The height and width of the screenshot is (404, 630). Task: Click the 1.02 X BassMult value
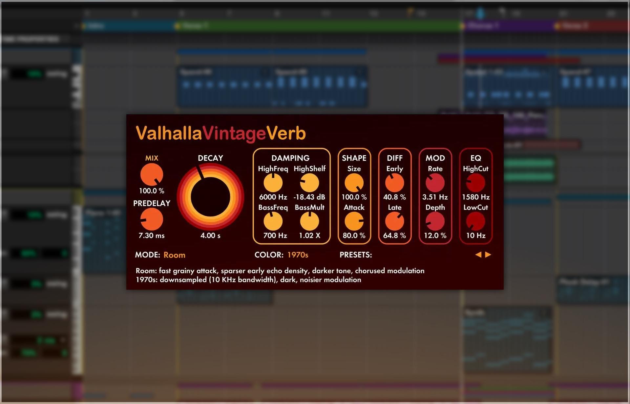click(x=309, y=236)
